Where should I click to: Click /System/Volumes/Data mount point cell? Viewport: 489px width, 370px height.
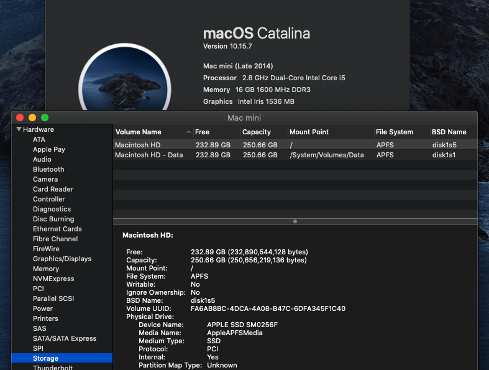tap(327, 155)
